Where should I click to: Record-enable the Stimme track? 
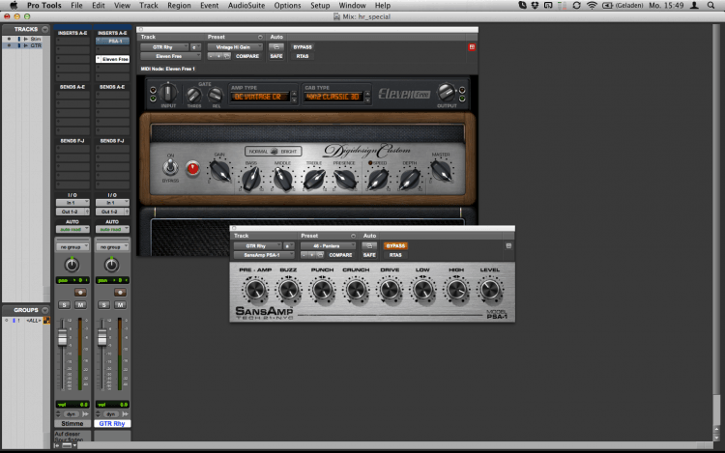(80, 293)
